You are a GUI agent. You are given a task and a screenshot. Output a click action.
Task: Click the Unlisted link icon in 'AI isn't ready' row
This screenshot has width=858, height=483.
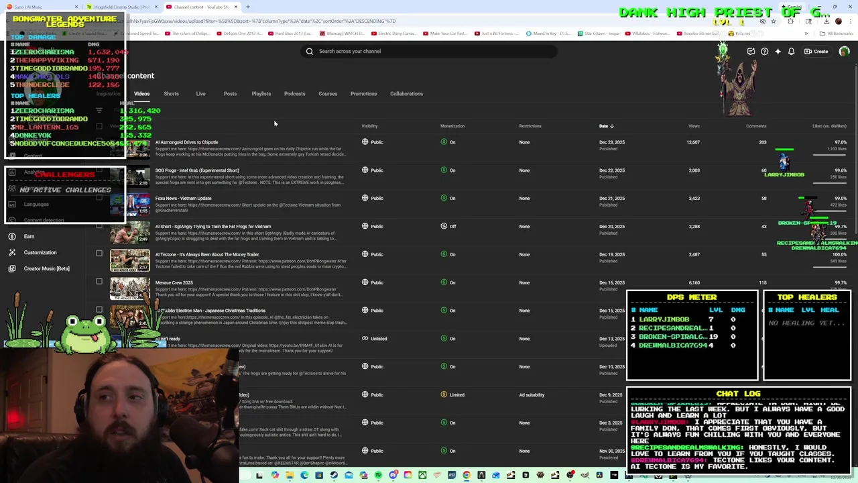pos(365,338)
